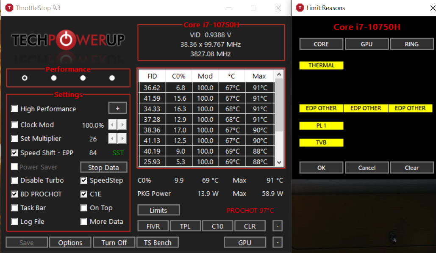Viewport: 436px width, 253px height.
Task: Click the C0% column header
Action: pos(179,76)
